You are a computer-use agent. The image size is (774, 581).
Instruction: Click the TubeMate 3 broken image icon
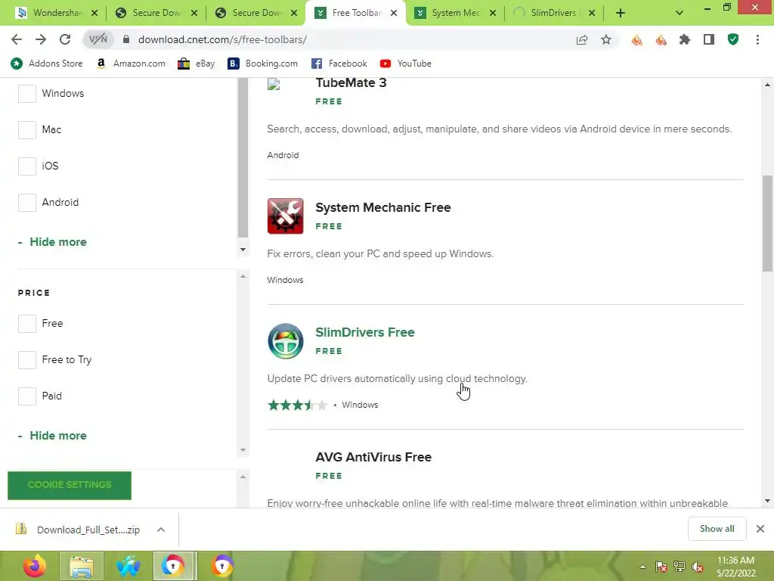coord(274,85)
